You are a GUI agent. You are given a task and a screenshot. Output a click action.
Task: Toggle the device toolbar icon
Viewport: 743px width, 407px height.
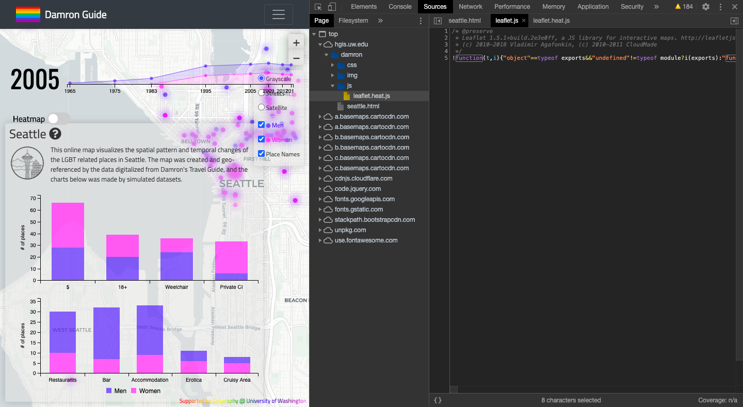332,7
